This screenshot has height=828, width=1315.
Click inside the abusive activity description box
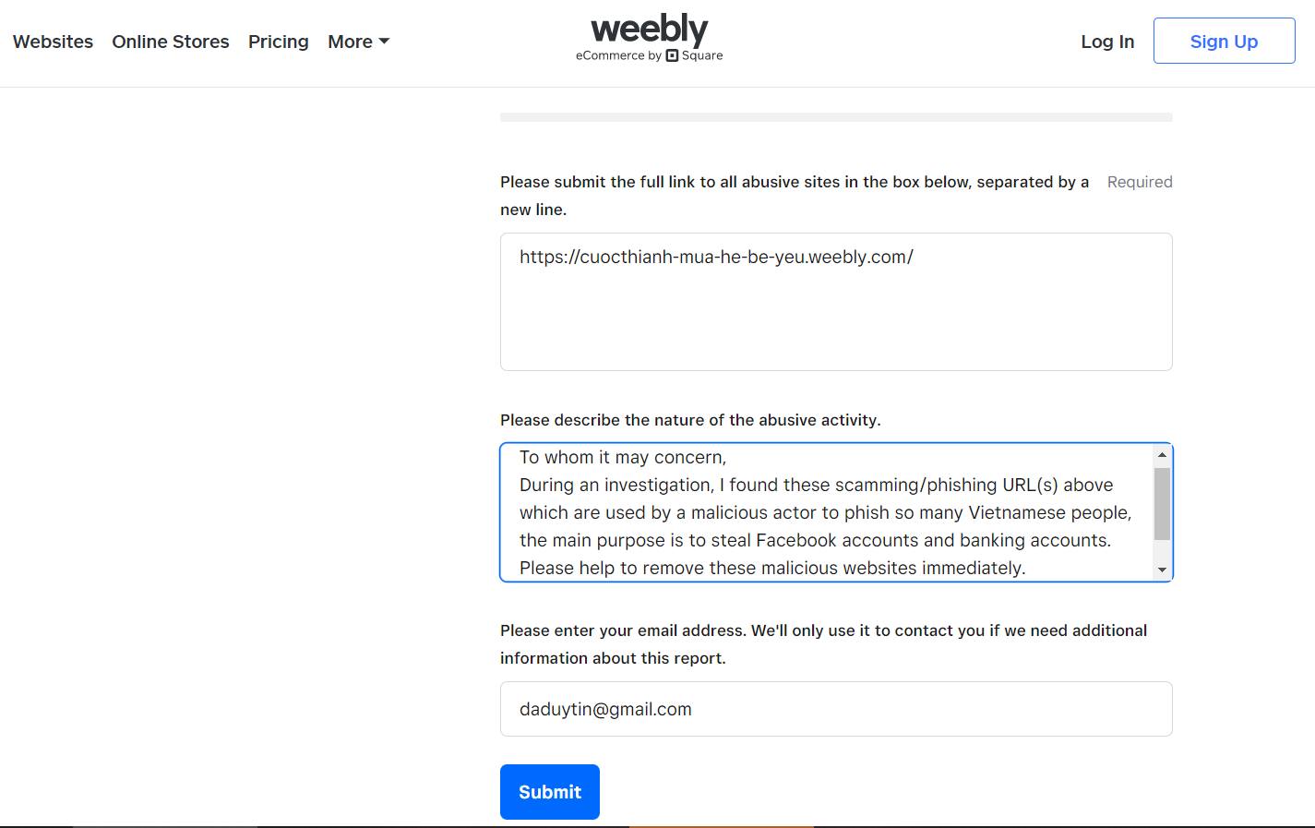click(x=826, y=512)
